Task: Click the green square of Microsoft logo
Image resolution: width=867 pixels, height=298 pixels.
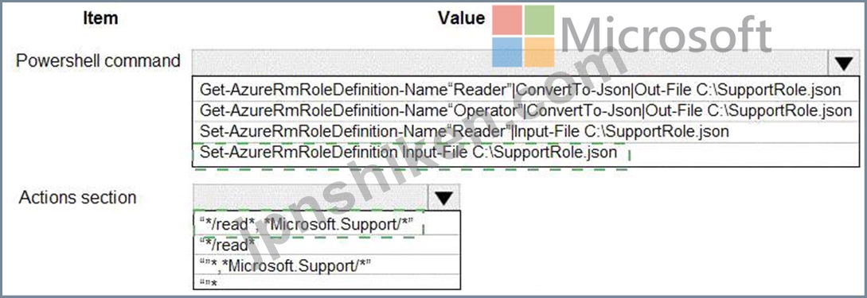Action: (x=540, y=21)
